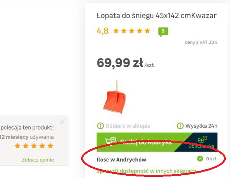Click the Odbierz w sklepie option text

128,126
